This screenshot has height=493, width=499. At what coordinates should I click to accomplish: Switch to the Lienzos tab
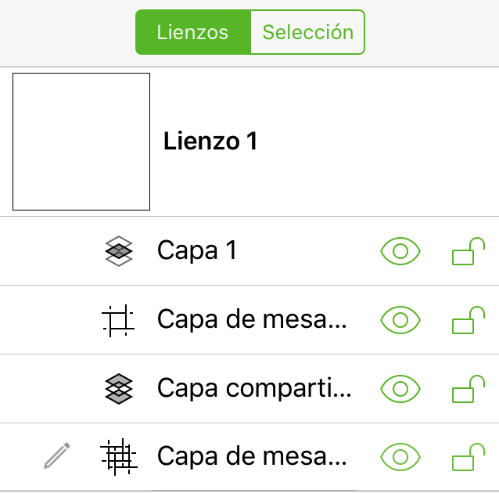click(x=193, y=32)
